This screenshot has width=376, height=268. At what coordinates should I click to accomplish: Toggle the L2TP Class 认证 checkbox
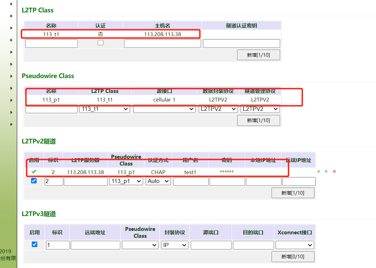pos(100,43)
